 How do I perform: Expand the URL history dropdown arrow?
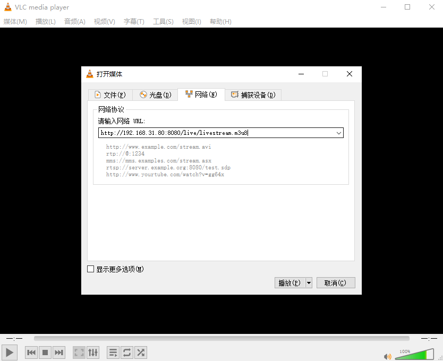click(x=339, y=133)
